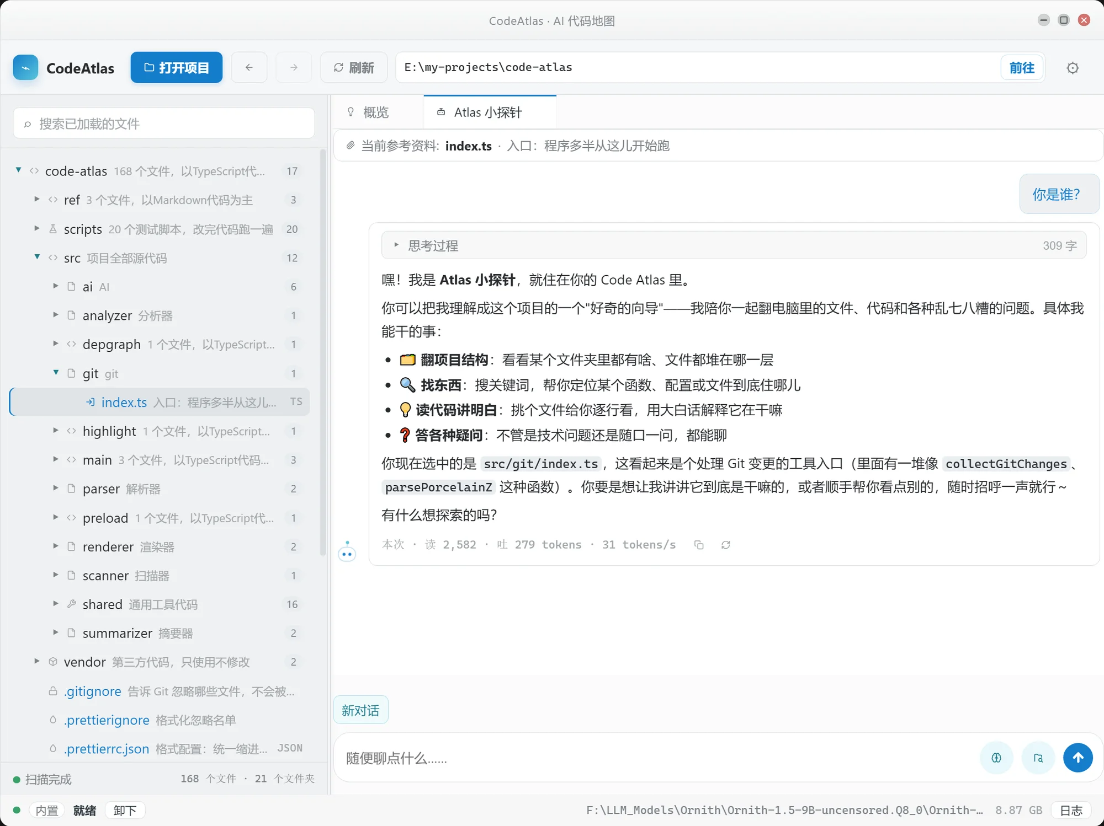
Task: Select the scanner folder row
Action: [x=160, y=575]
